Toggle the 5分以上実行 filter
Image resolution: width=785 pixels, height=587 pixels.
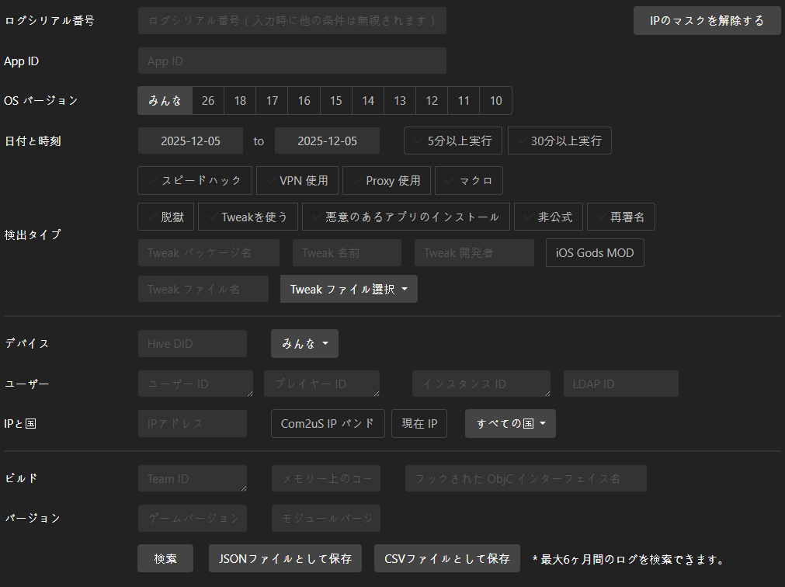coord(453,141)
